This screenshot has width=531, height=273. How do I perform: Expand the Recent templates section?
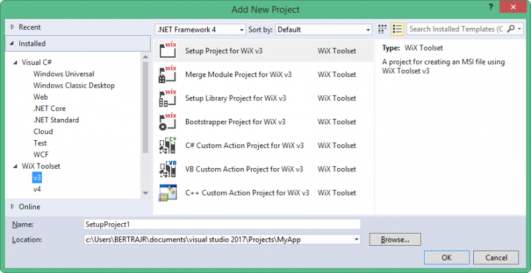pyautogui.click(x=12, y=27)
